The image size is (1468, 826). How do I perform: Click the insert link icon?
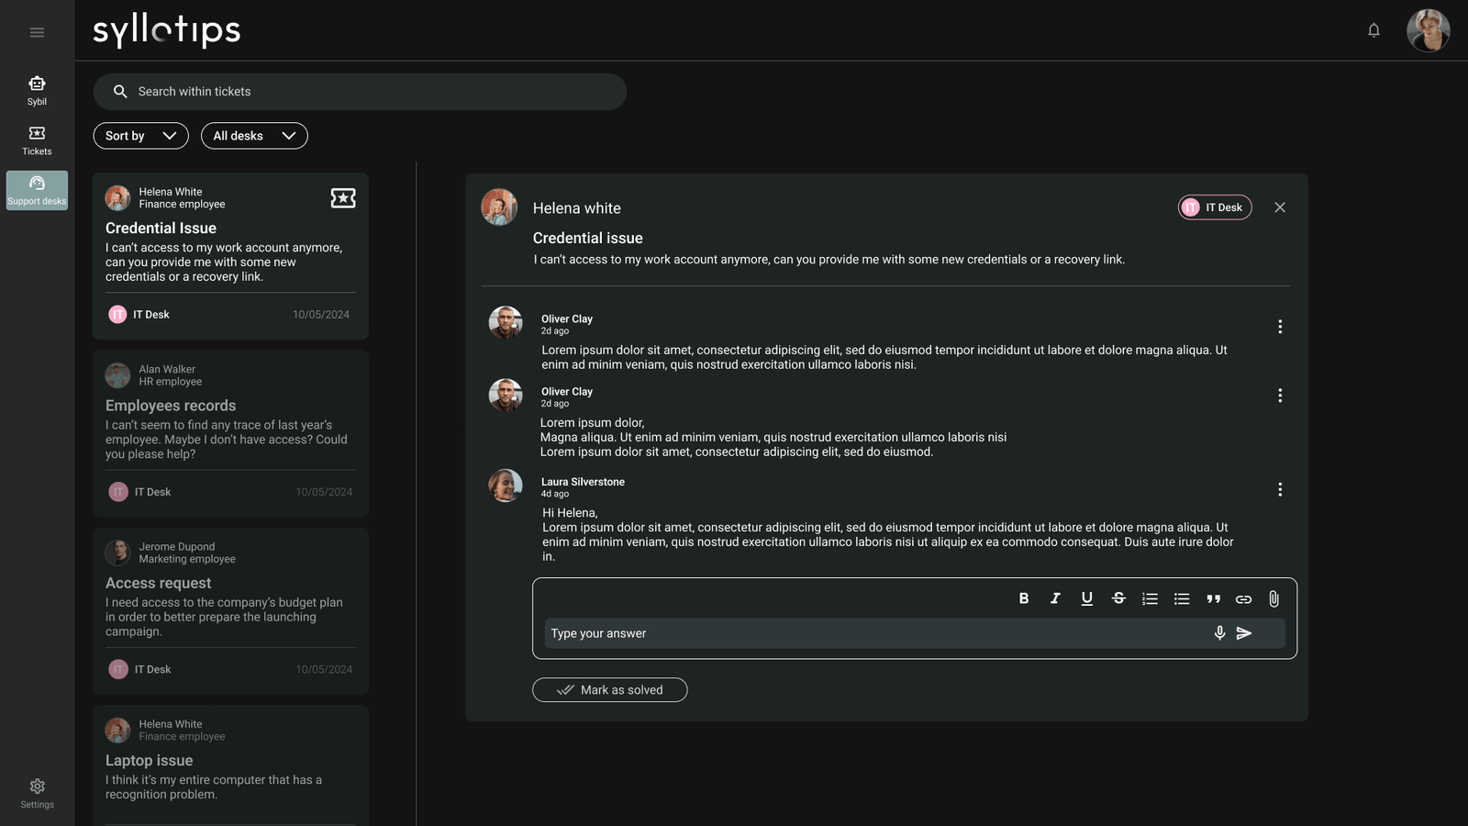[x=1243, y=598]
